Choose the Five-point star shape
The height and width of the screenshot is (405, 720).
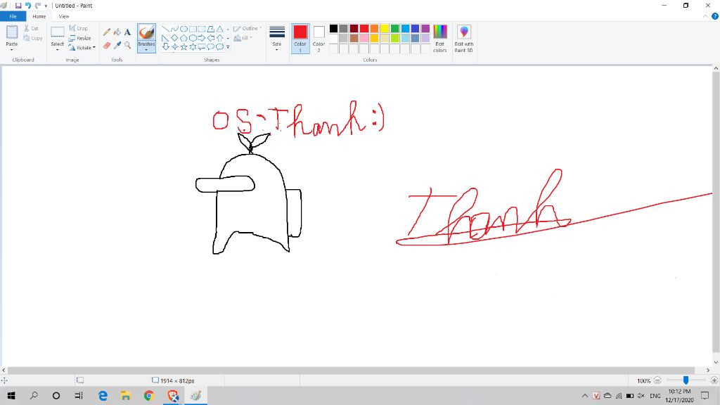[x=184, y=47]
